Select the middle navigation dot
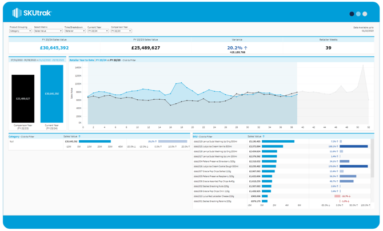This screenshot has height=231, width=383. (358, 14)
